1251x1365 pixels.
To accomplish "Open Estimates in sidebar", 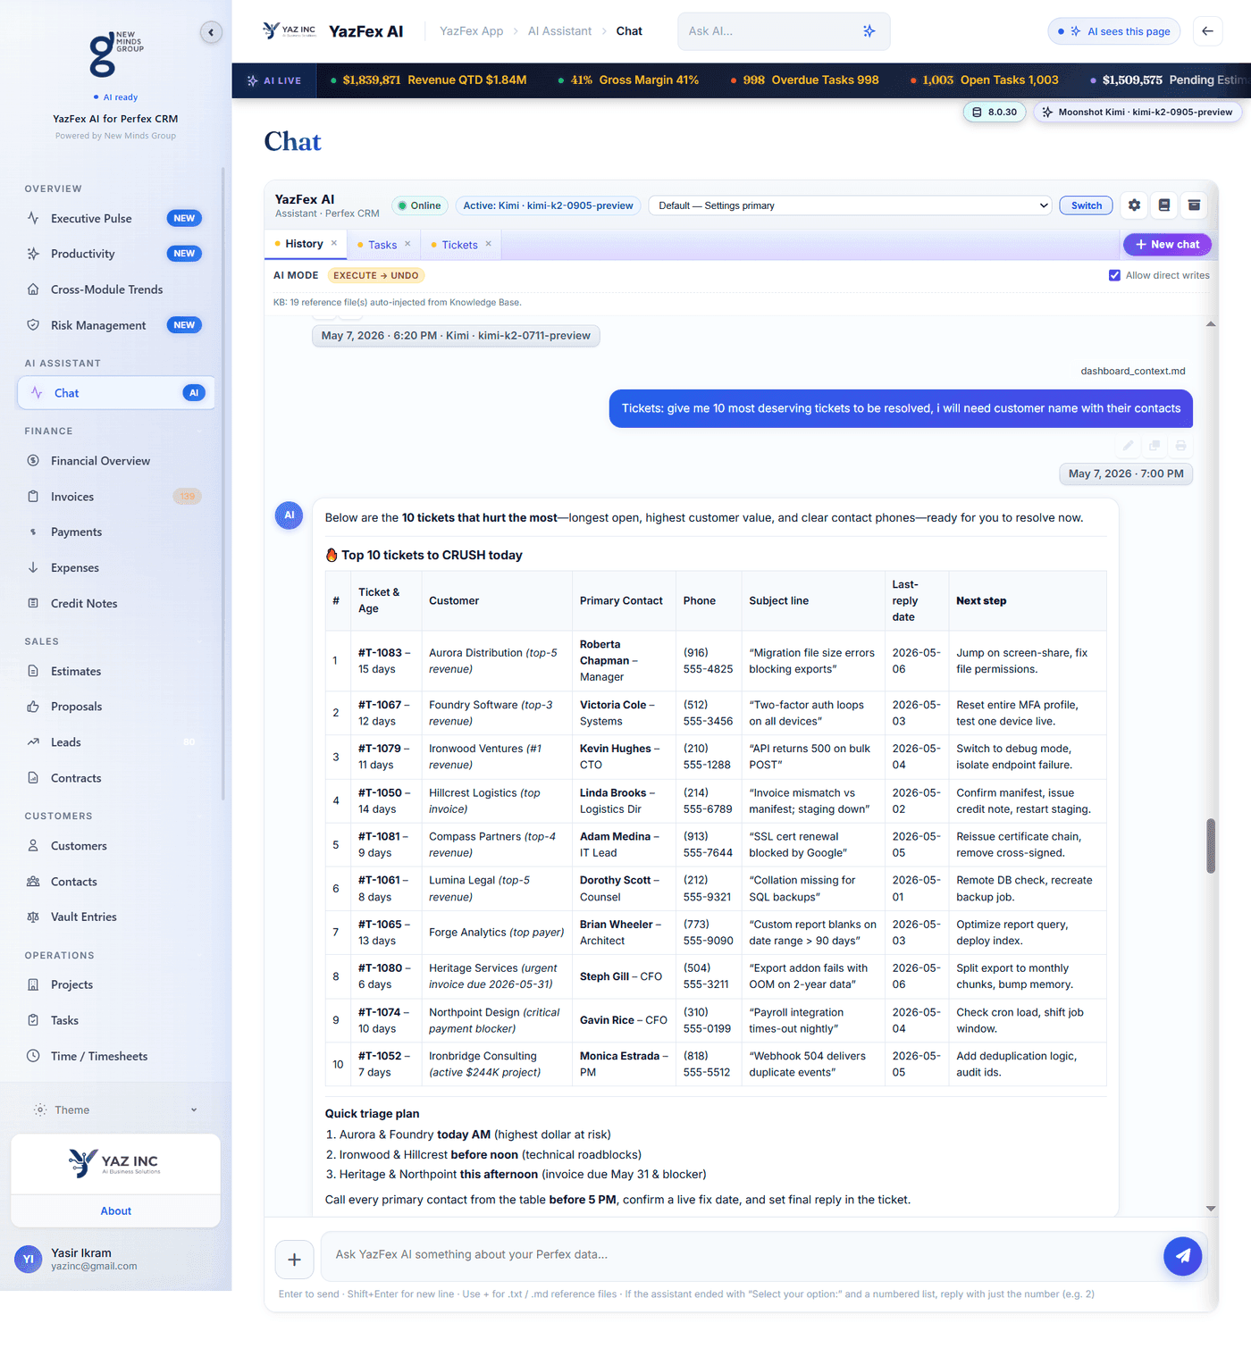I will pos(116,671).
